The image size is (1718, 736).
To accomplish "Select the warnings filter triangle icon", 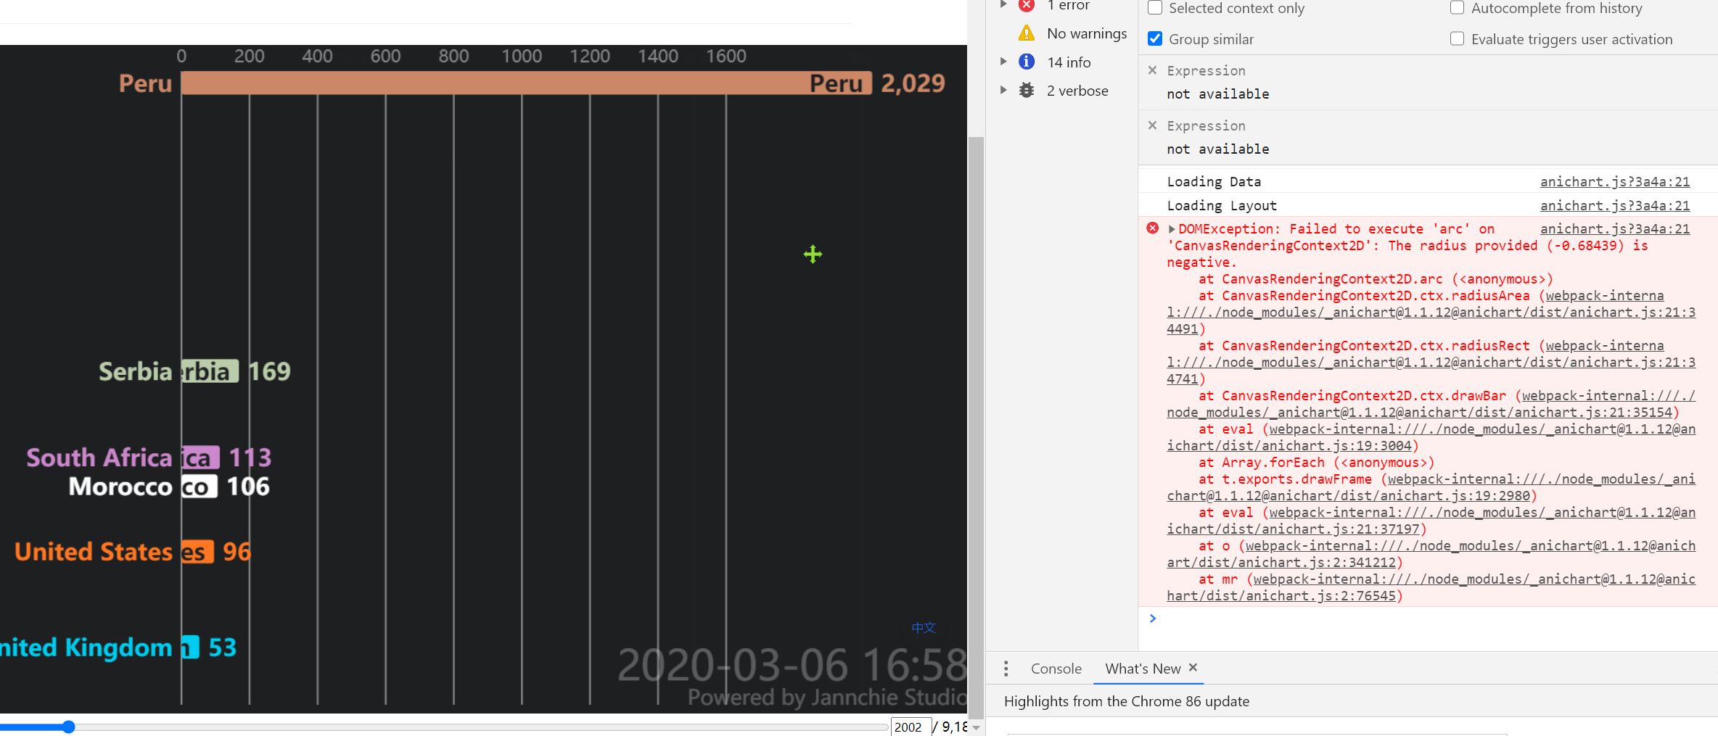I will click(1027, 33).
